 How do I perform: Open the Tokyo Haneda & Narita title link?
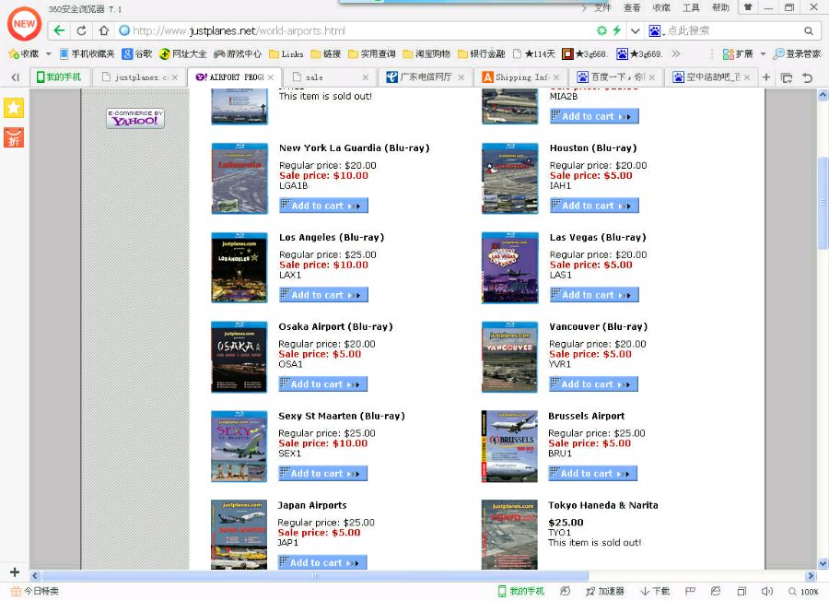(x=603, y=505)
